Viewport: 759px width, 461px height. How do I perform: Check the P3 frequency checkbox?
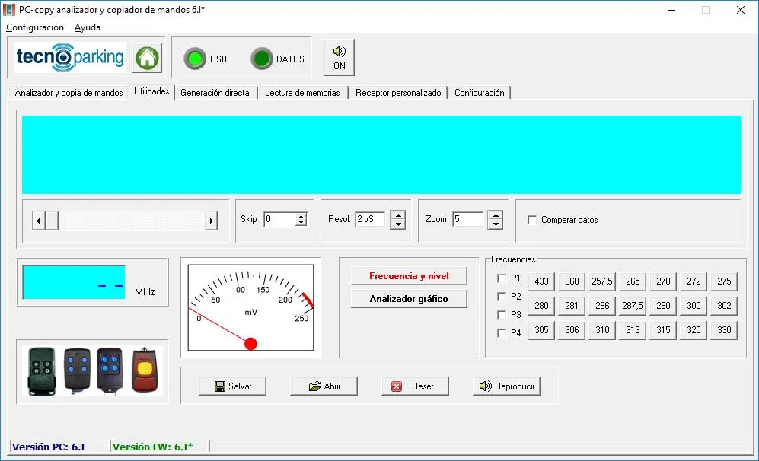(502, 314)
